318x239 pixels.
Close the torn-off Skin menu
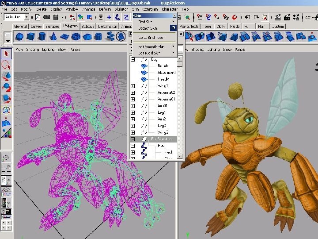pos(174,15)
